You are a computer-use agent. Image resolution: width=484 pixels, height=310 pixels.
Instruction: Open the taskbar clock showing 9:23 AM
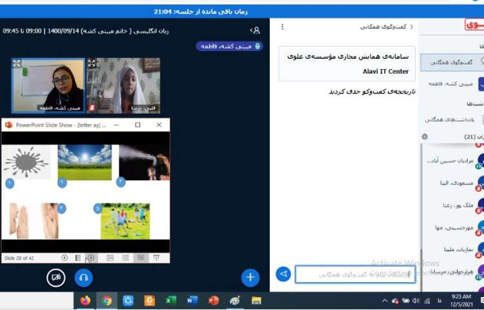click(461, 300)
